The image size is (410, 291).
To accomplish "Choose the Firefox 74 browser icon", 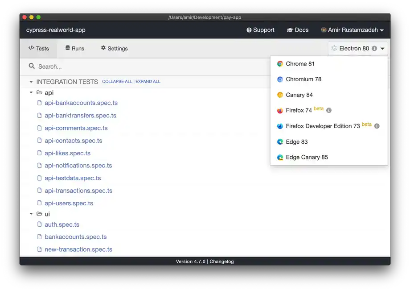I will click(280, 111).
